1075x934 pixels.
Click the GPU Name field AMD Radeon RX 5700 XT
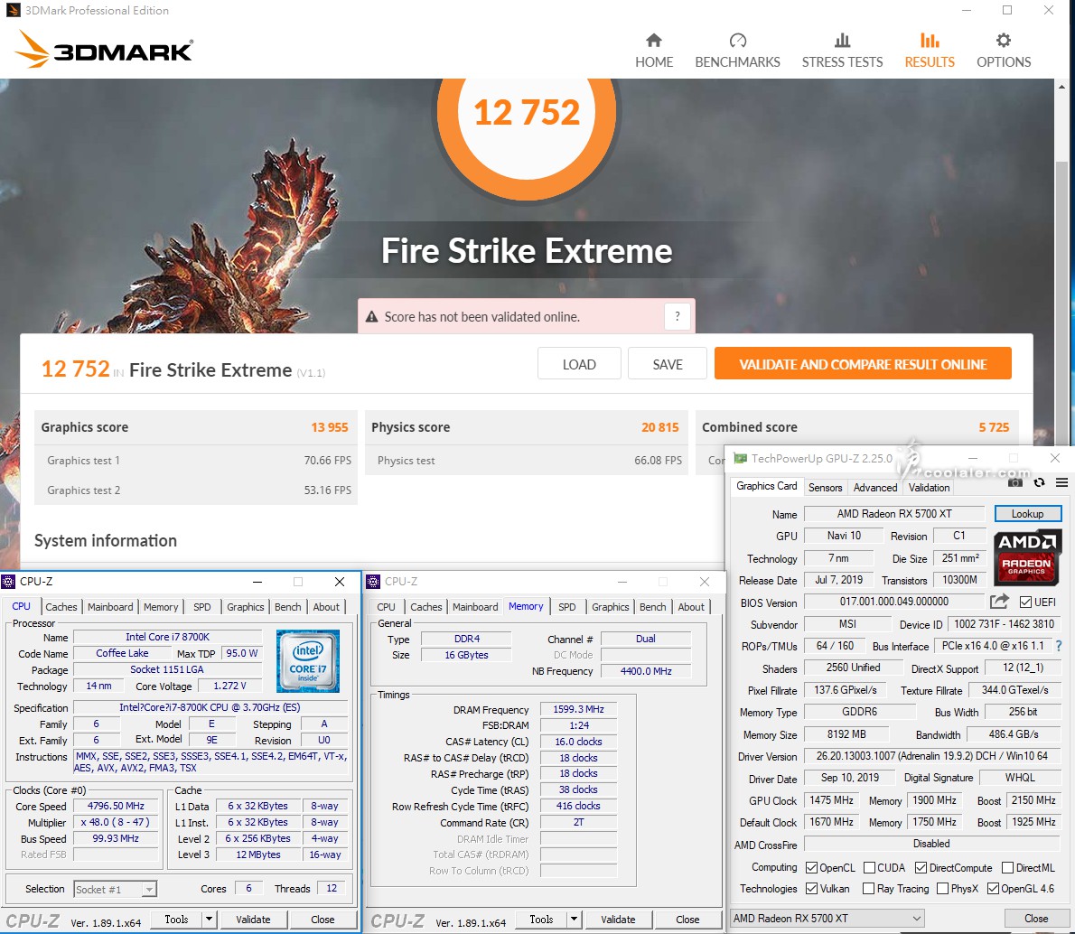[x=894, y=513]
